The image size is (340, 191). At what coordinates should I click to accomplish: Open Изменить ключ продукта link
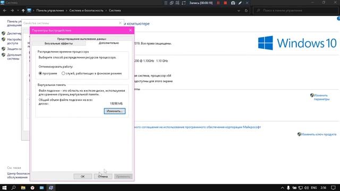319,134
